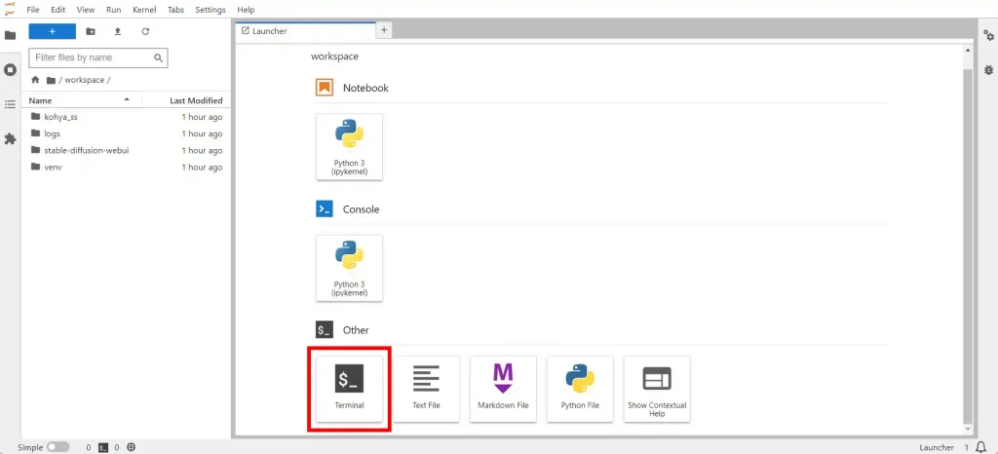Viewport: 998px width, 454px height.
Task: Toggle Simple interface mode switch
Action: point(58,447)
